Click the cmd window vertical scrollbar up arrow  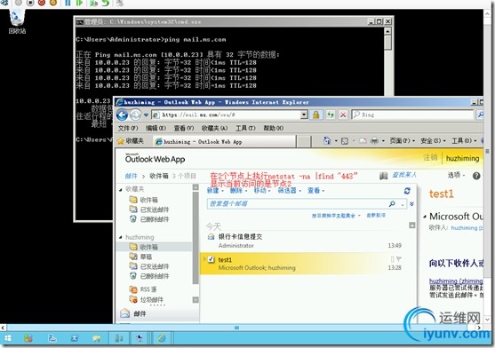coord(387,31)
